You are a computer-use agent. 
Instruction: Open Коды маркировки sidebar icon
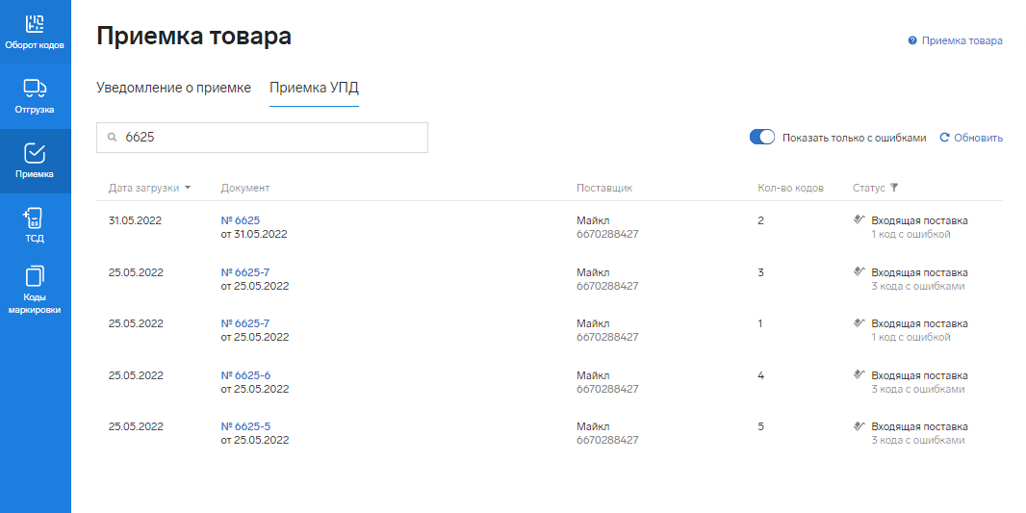point(35,277)
